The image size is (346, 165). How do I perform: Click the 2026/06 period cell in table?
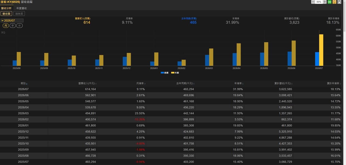tap(23, 95)
